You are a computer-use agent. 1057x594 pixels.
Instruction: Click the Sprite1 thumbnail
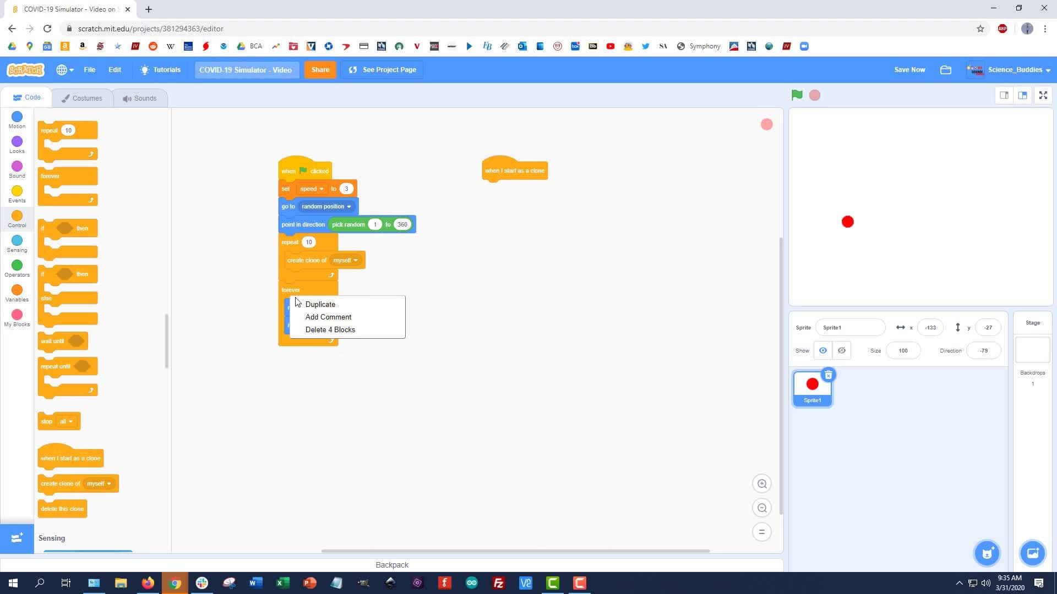pos(811,385)
